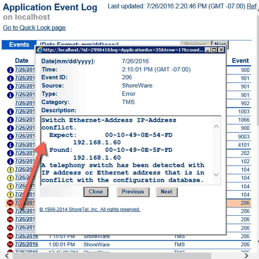Click the horizontal scrollbar thumb
Image resolution: width=259 pixels, height=259 pixels.
(112, 256)
